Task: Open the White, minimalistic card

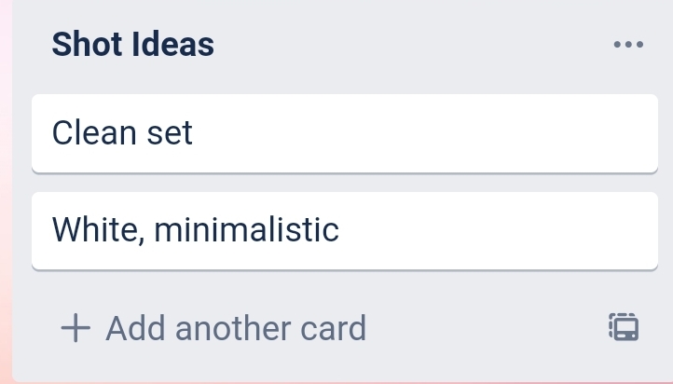Action: click(344, 230)
